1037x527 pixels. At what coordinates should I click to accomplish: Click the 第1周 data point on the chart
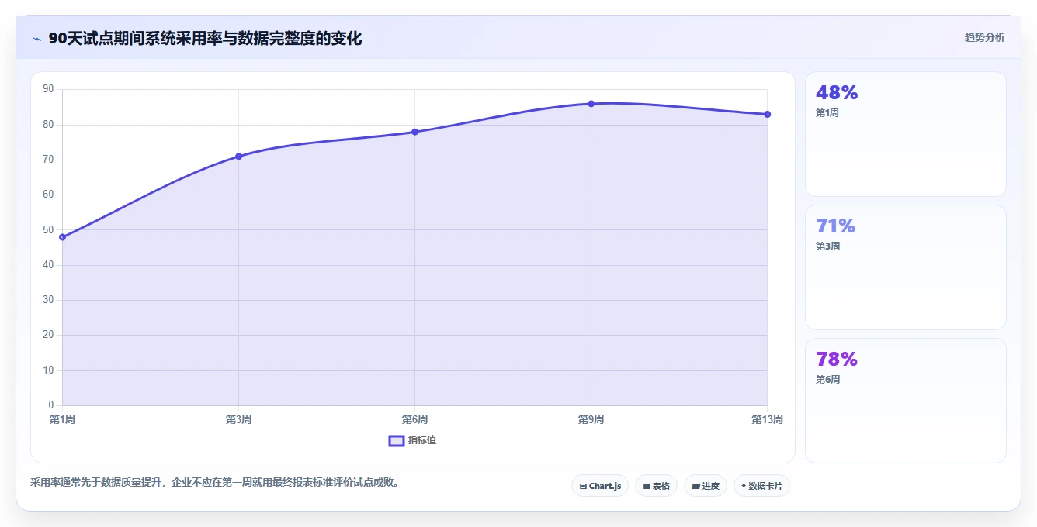pyautogui.click(x=62, y=237)
